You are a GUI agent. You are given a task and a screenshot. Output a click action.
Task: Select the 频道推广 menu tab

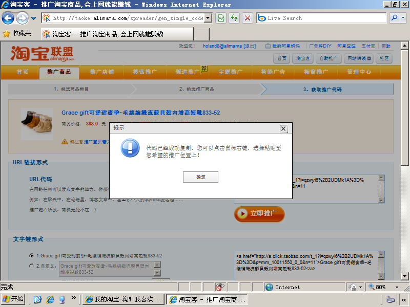(187, 72)
